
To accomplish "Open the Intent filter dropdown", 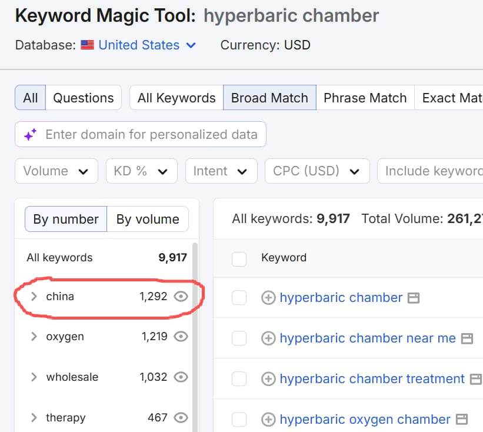I will (221, 171).
